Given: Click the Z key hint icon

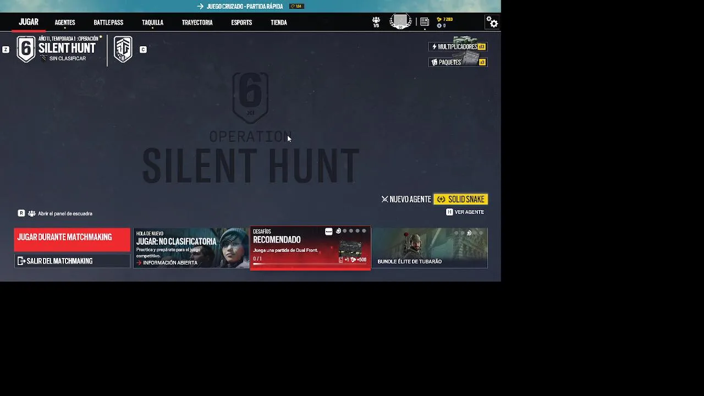Looking at the screenshot, I should pos(5,50).
